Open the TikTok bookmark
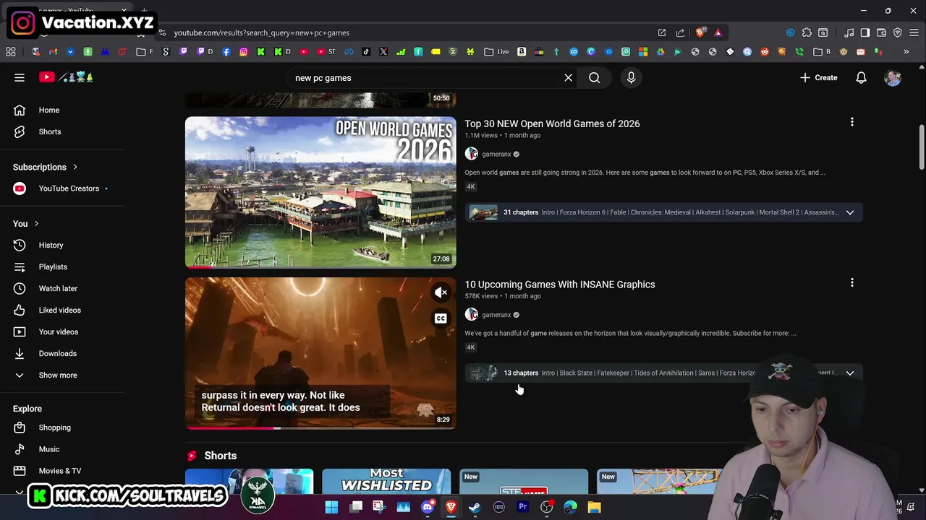Viewport: 926px width, 520px height. (x=366, y=52)
